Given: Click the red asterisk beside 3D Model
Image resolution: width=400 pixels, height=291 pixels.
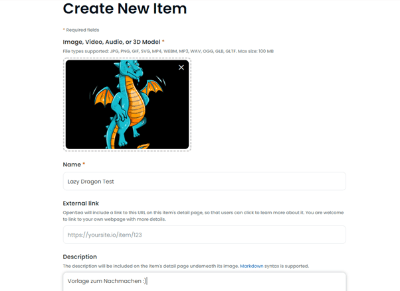Looking at the screenshot, I should [163, 41].
